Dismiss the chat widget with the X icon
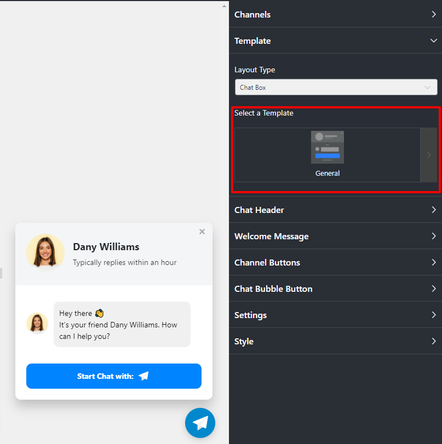The width and height of the screenshot is (442, 444). (x=202, y=232)
